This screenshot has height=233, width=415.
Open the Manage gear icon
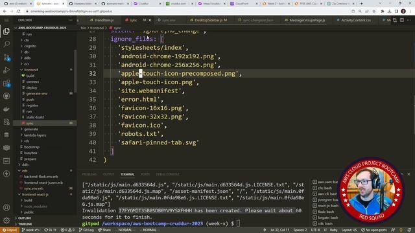(6, 220)
